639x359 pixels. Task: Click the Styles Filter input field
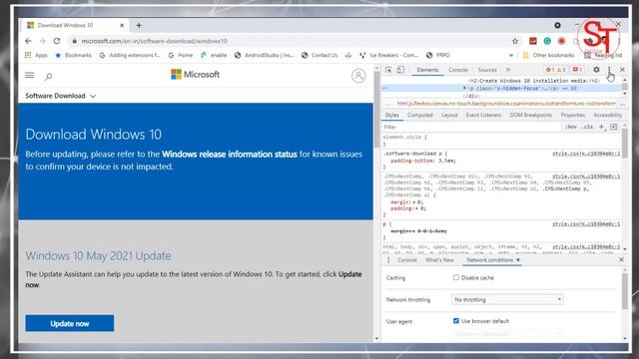click(470, 127)
